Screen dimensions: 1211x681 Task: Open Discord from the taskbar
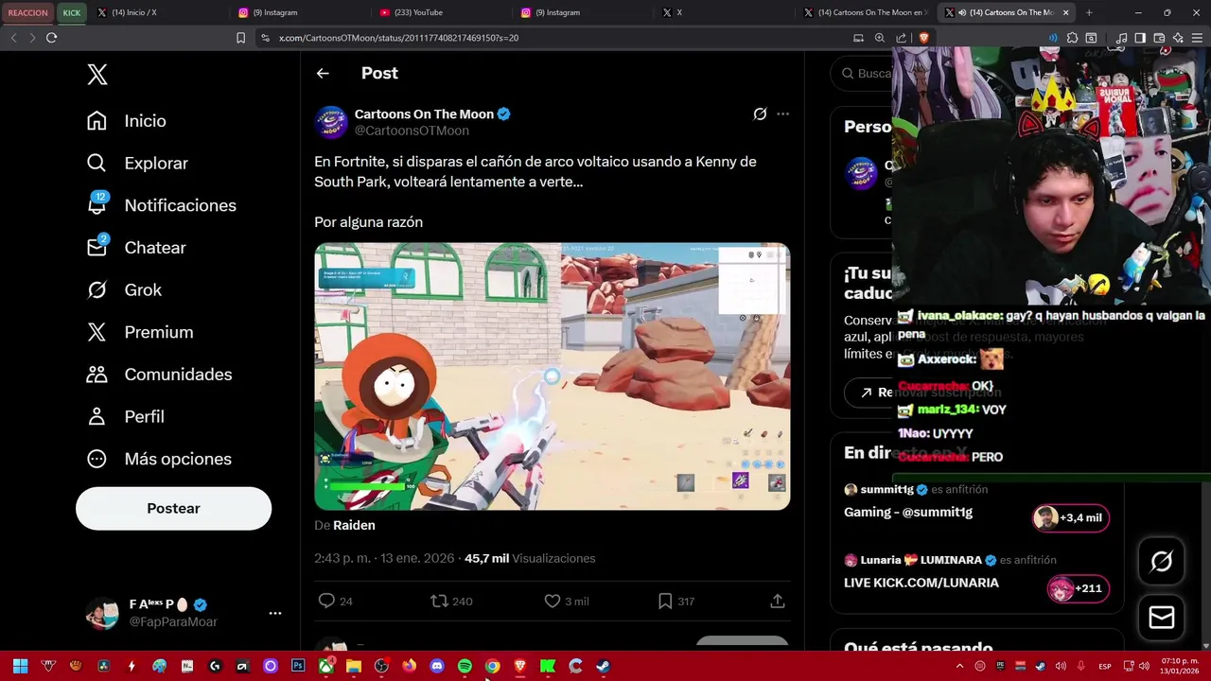[x=437, y=666]
